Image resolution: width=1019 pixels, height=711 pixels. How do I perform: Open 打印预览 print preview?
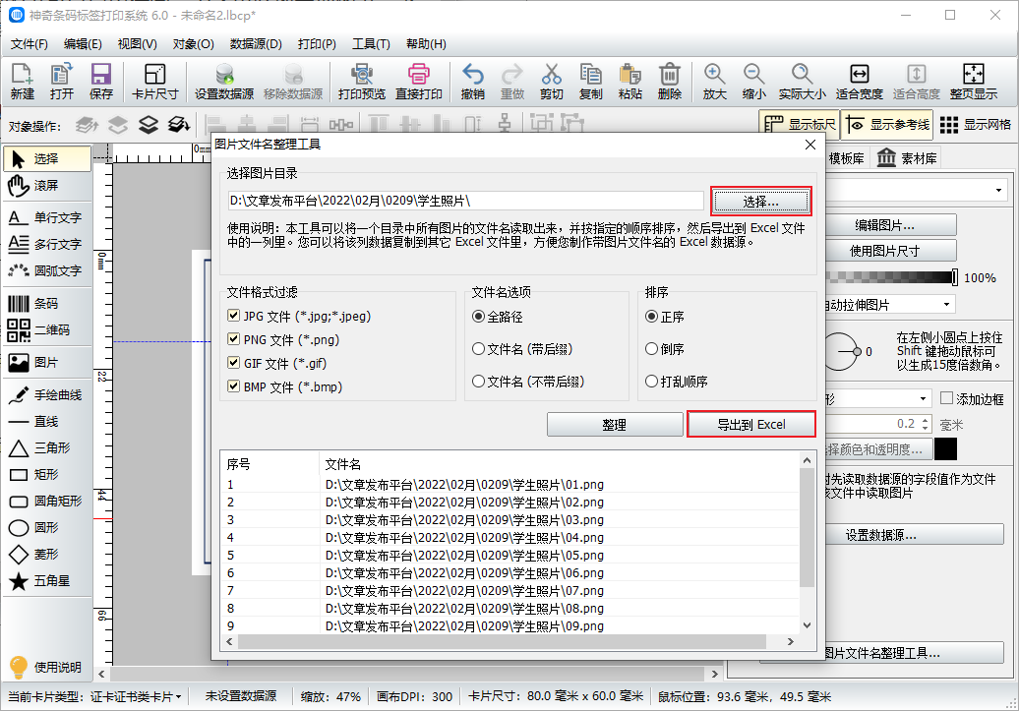click(x=361, y=82)
